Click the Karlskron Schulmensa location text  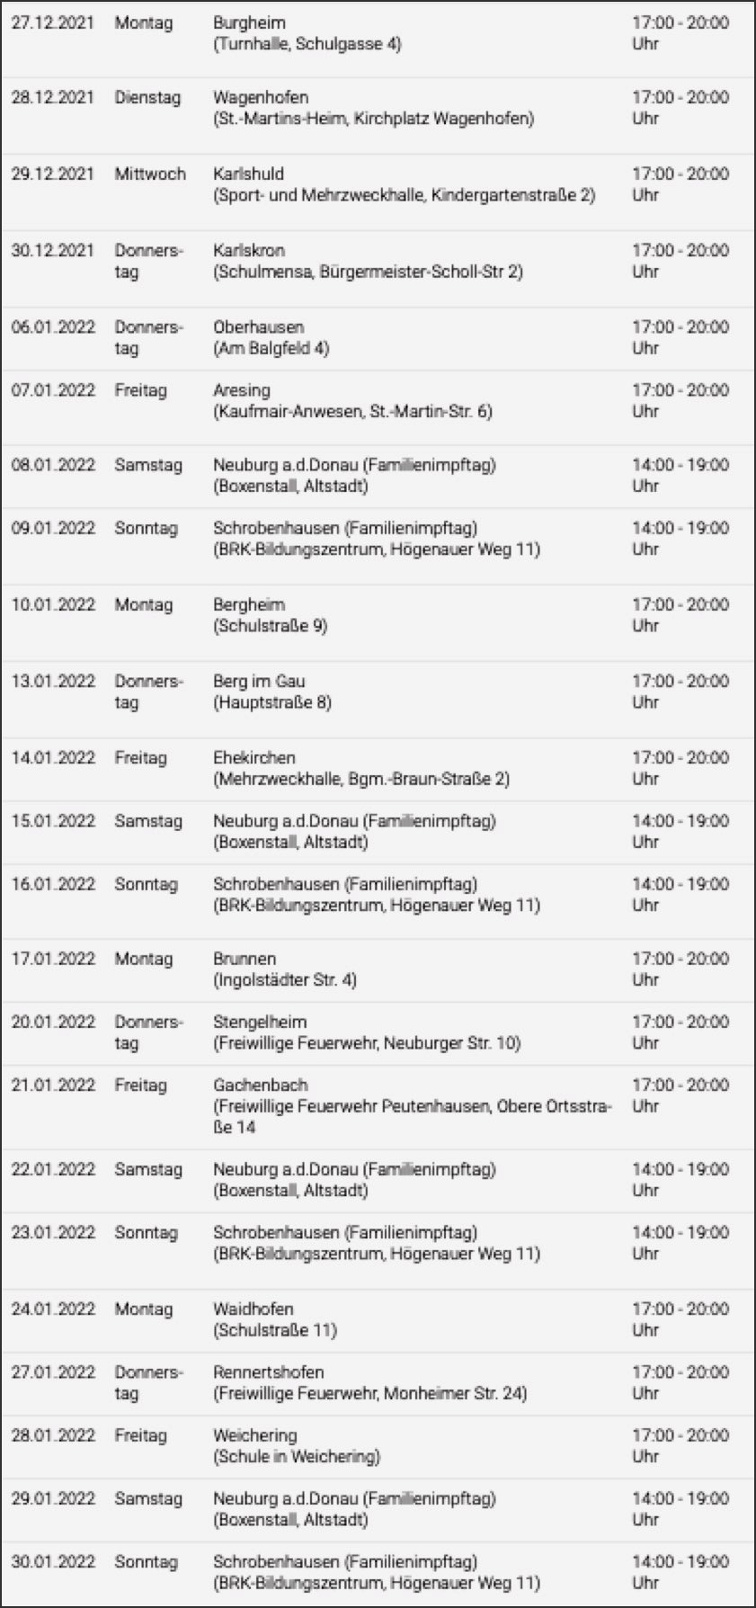tap(367, 261)
